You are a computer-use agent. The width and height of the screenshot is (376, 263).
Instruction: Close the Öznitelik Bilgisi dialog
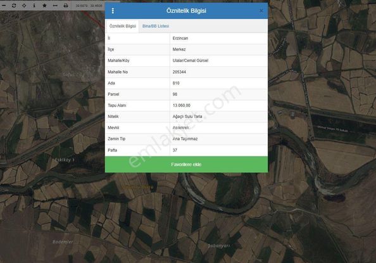point(261,11)
